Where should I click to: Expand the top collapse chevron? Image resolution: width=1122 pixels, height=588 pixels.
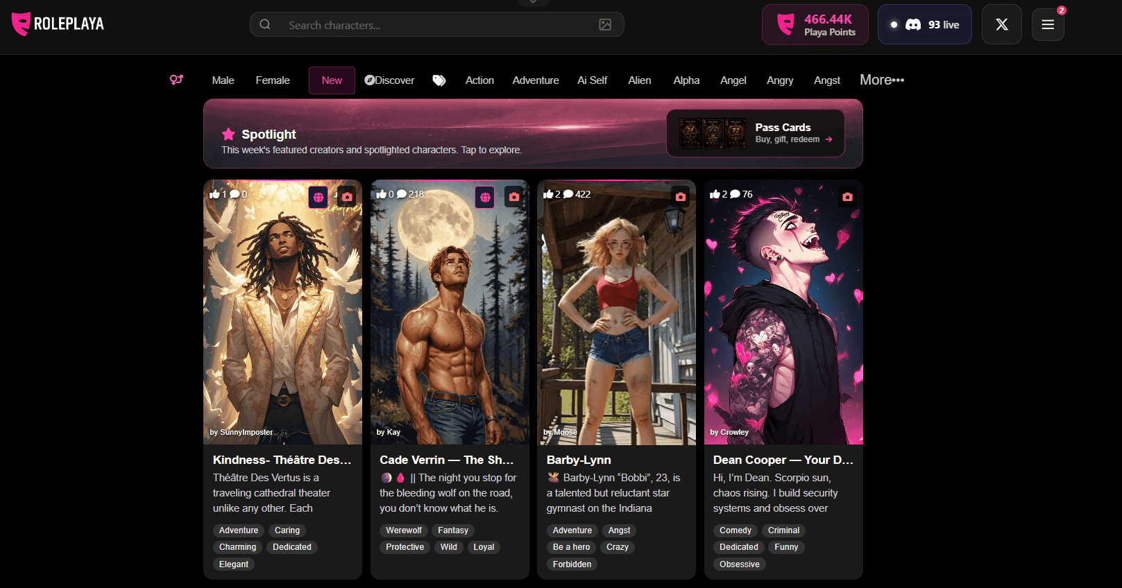[x=534, y=2]
